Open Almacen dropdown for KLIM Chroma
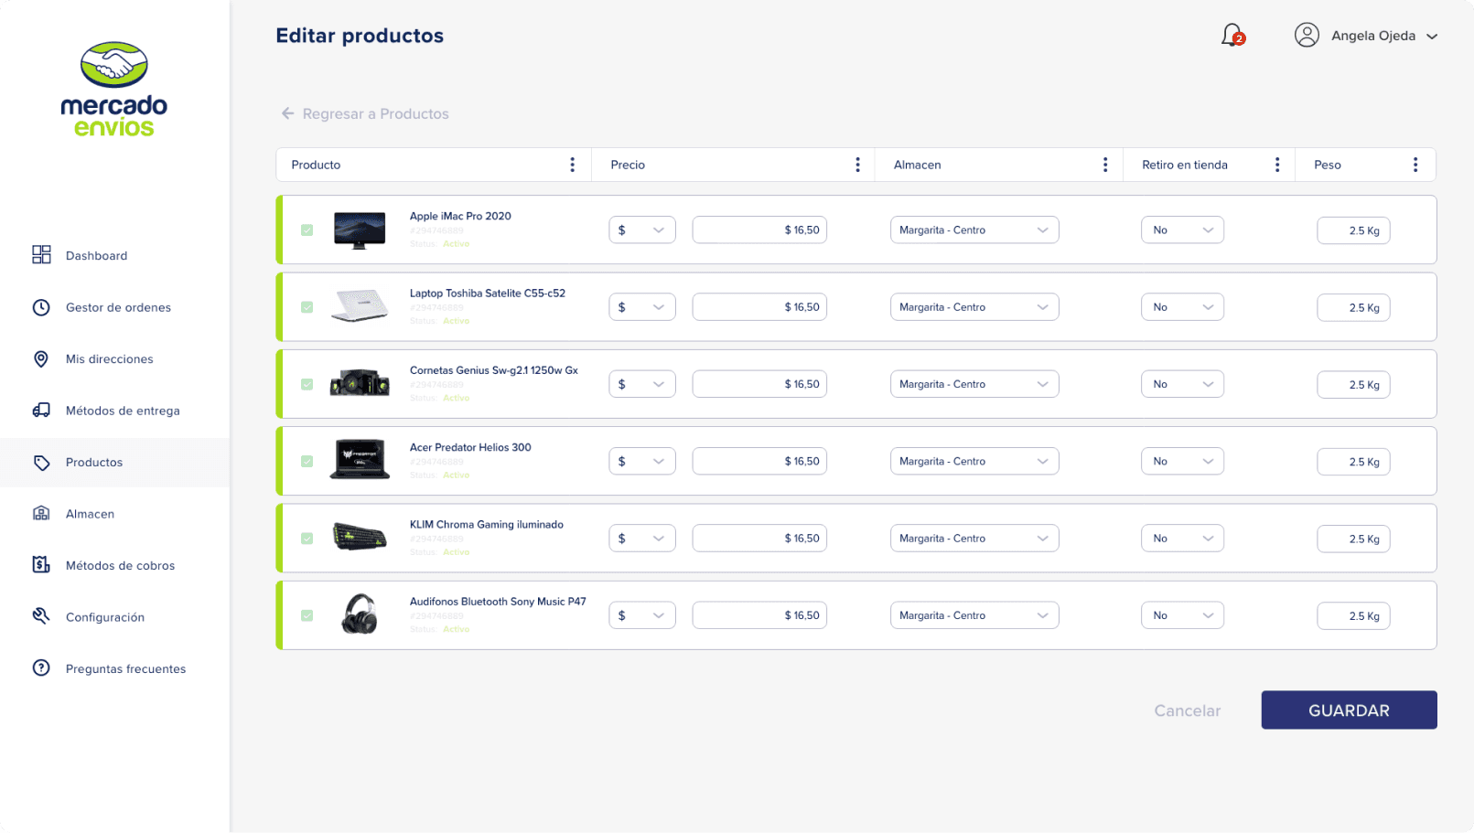 (x=974, y=539)
